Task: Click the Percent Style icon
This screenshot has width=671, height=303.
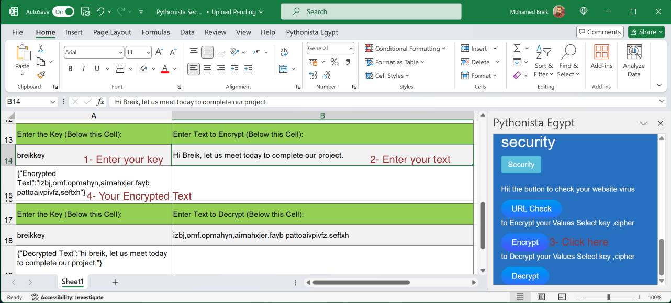Action: [334, 62]
